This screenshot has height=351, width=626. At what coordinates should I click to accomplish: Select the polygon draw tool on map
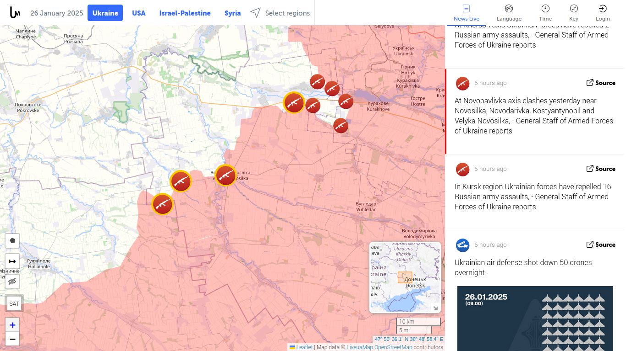(x=12, y=240)
